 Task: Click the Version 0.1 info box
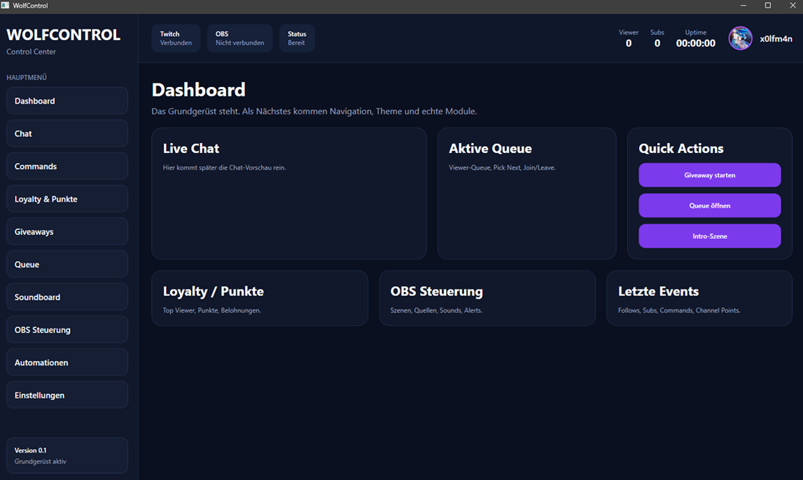67,455
